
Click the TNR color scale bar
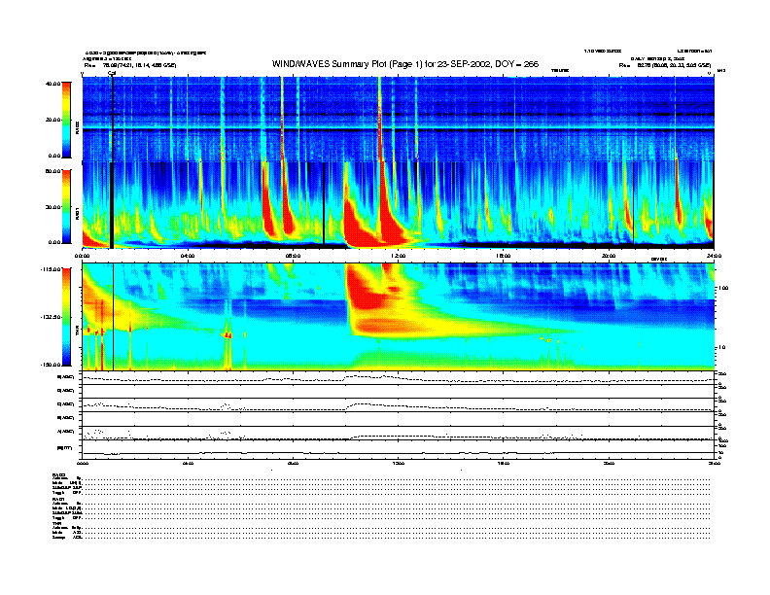click(x=66, y=317)
